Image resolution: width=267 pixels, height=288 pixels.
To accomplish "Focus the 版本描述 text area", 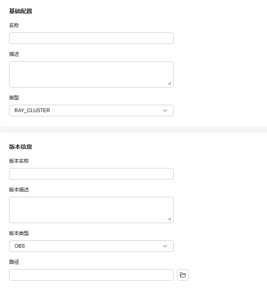I will click(91, 210).
